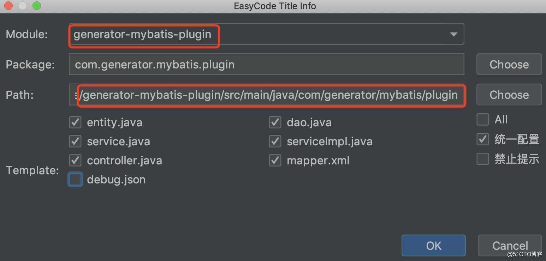The width and height of the screenshot is (546, 261).
Task: Click the green maximize window button
Action: click(36, 6)
